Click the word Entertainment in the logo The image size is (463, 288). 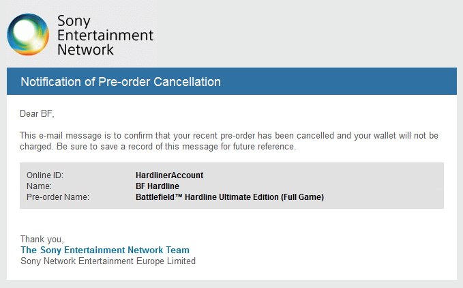click(x=105, y=35)
